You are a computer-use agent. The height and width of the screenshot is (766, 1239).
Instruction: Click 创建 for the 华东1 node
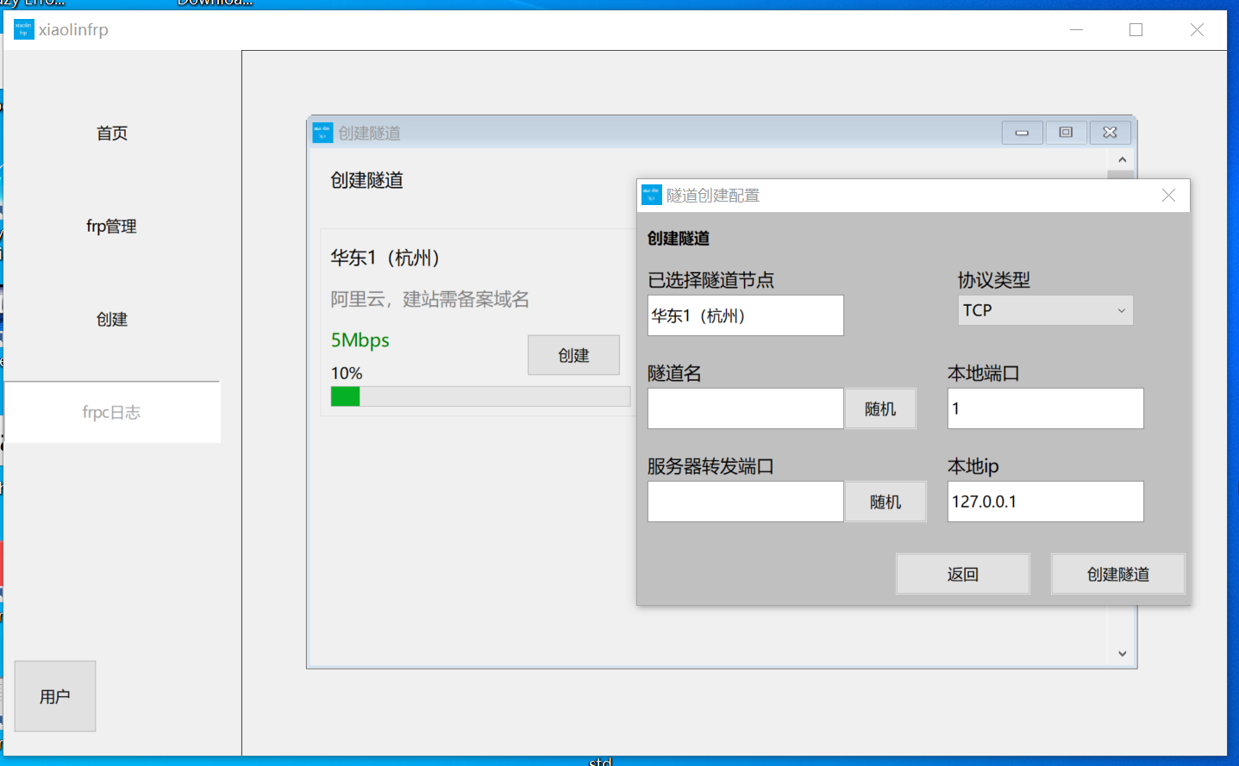573,354
